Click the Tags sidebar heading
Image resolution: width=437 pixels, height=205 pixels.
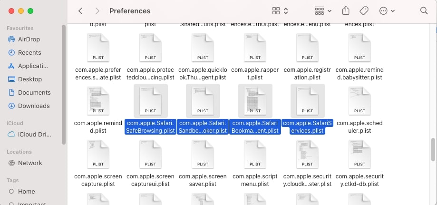[x=12, y=180]
